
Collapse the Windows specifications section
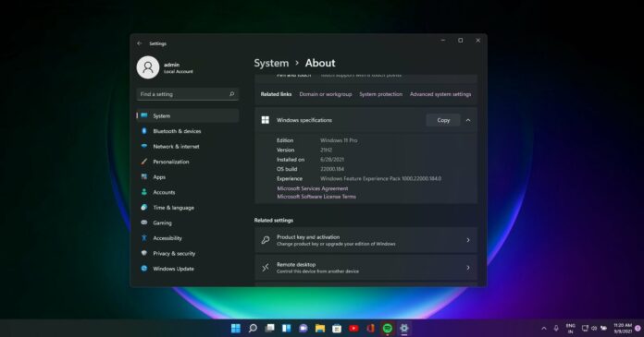coord(468,120)
